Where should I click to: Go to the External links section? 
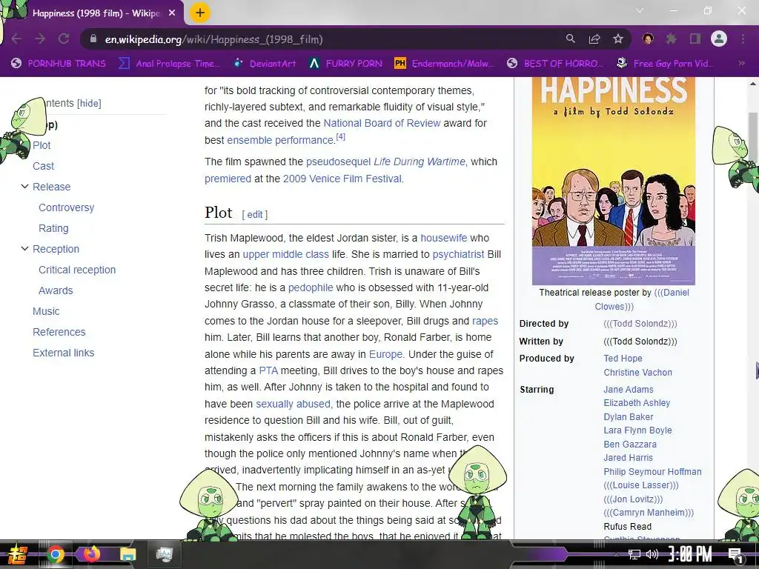(x=64, y=353)
